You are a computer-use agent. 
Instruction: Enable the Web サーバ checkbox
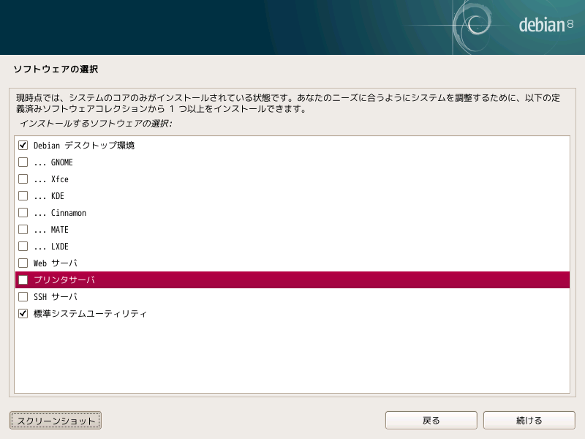[23, 263]
